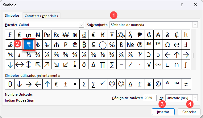
Task: Pick the Numero sign symbol
Action: [130, 45]
